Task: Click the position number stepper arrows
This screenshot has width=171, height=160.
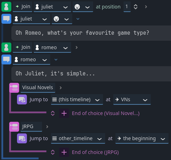Action: coord(136,7)
